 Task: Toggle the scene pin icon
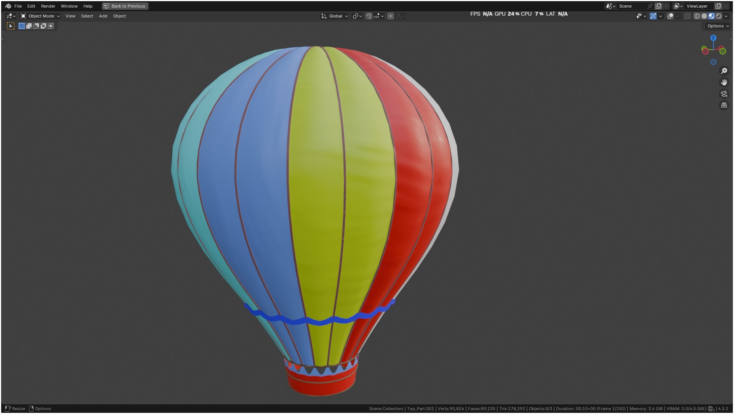pos(650,6)
